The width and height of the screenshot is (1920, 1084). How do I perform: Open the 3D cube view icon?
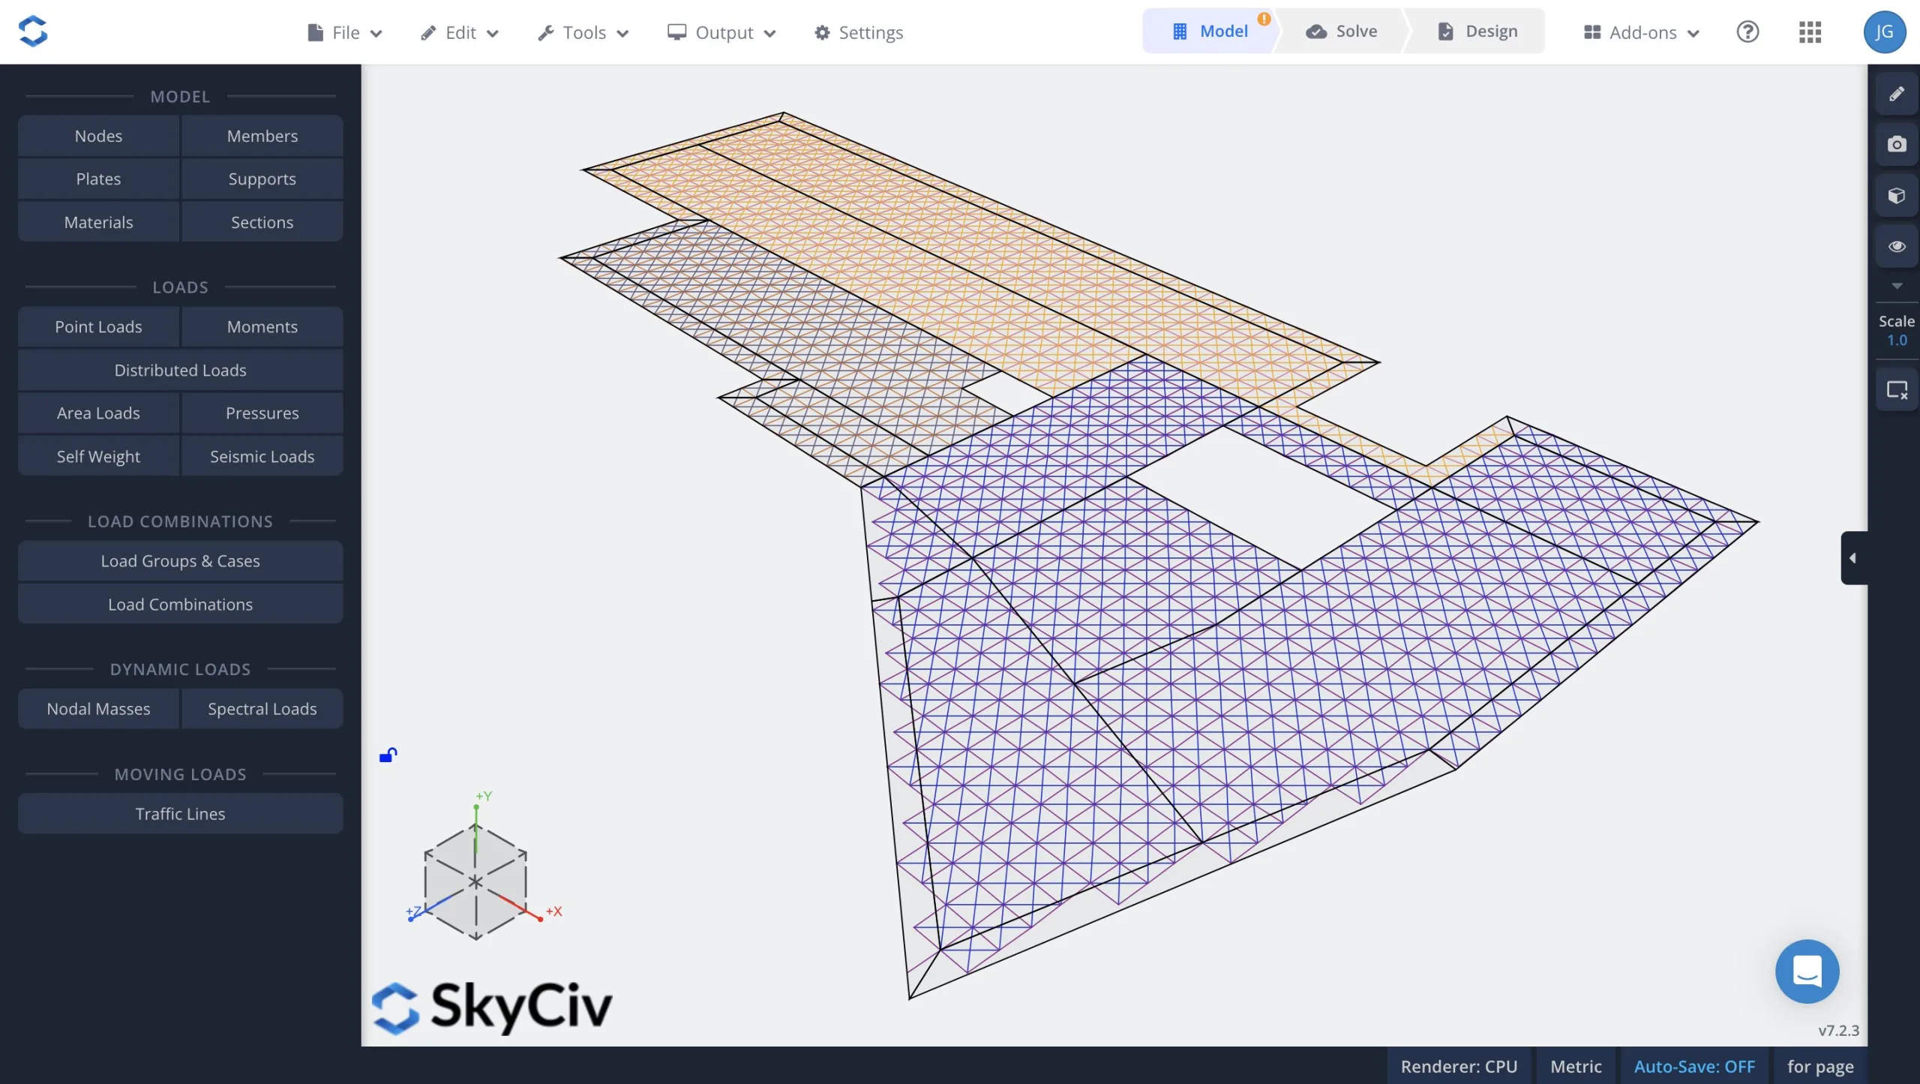tap(1896, 196)
